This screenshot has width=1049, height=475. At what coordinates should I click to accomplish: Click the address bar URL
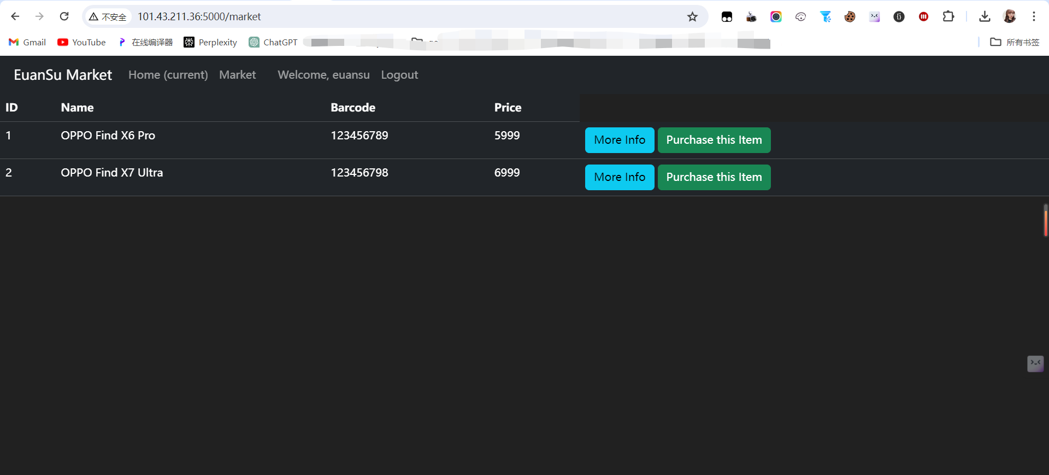point(199,16)
